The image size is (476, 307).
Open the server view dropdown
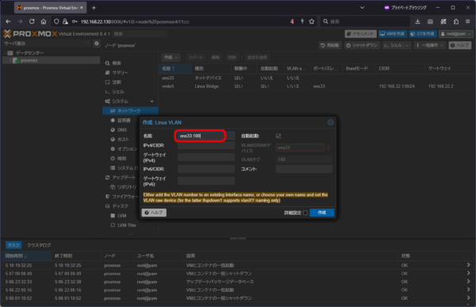pos(47,44)
